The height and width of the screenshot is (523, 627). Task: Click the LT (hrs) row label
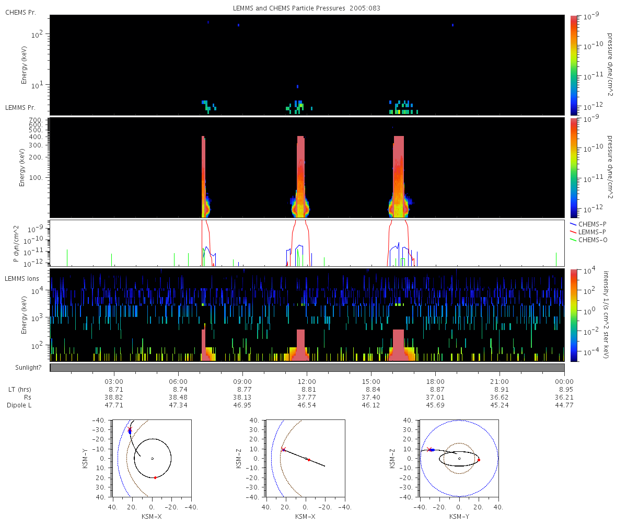pyautogui.click(x=19, y=390)
